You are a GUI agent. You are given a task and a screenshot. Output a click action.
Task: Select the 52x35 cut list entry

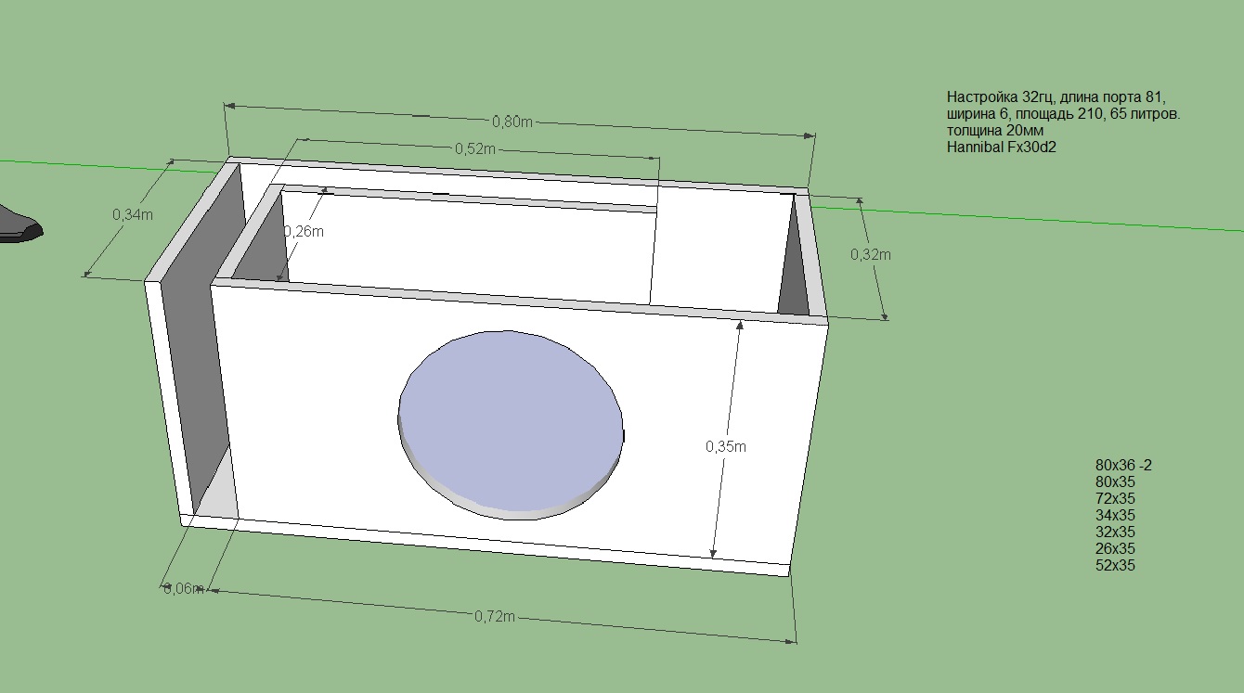coord(1115,565)
